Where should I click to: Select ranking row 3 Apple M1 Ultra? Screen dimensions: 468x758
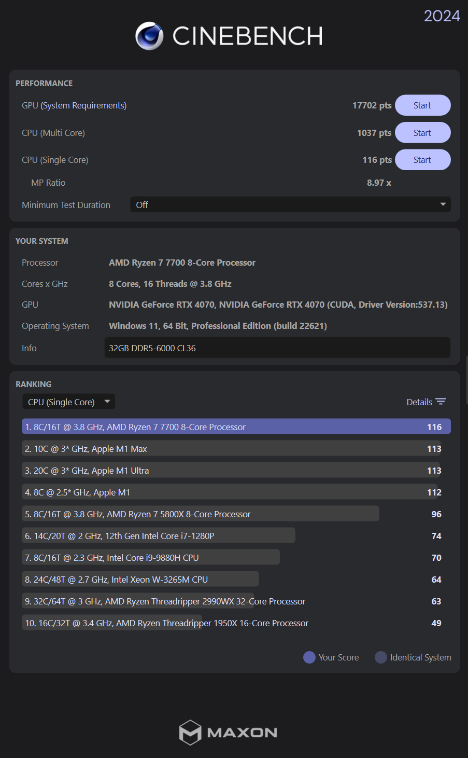click(236, 471)
